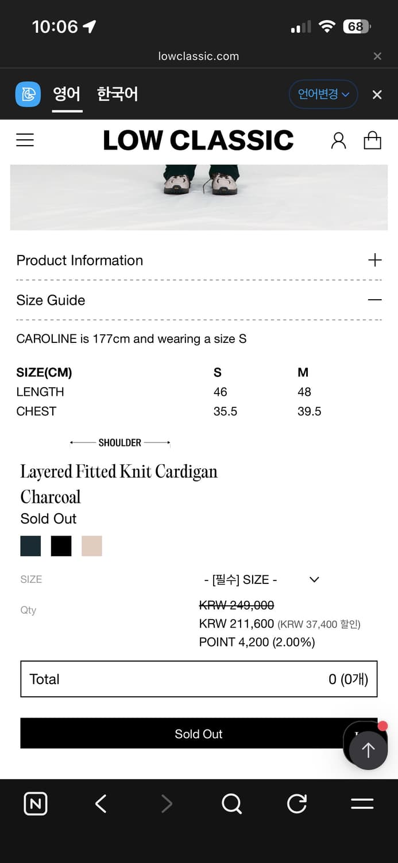The image size is (398, 863).
Task: Tap the Sold Out button
Action: tap(199, 734)
